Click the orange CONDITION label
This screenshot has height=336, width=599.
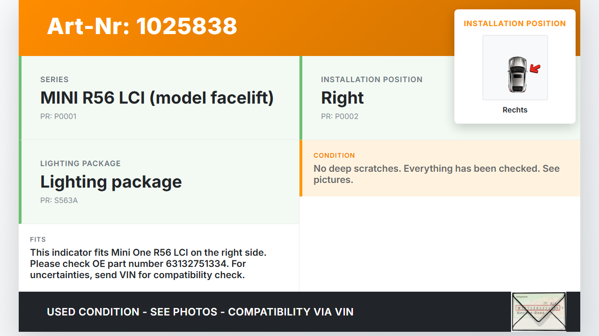pos(334,155)
